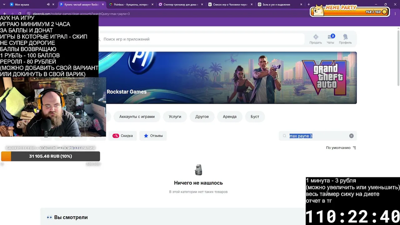Select the Аккаунты с играми category
400x225 pixels.
(137, 117)
